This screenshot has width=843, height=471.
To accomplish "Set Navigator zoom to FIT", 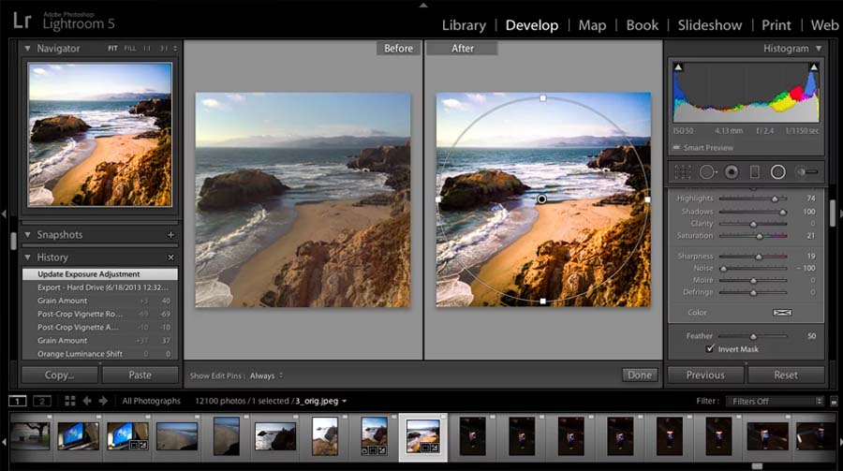I will pyautogui.click(x=112, y=49).
